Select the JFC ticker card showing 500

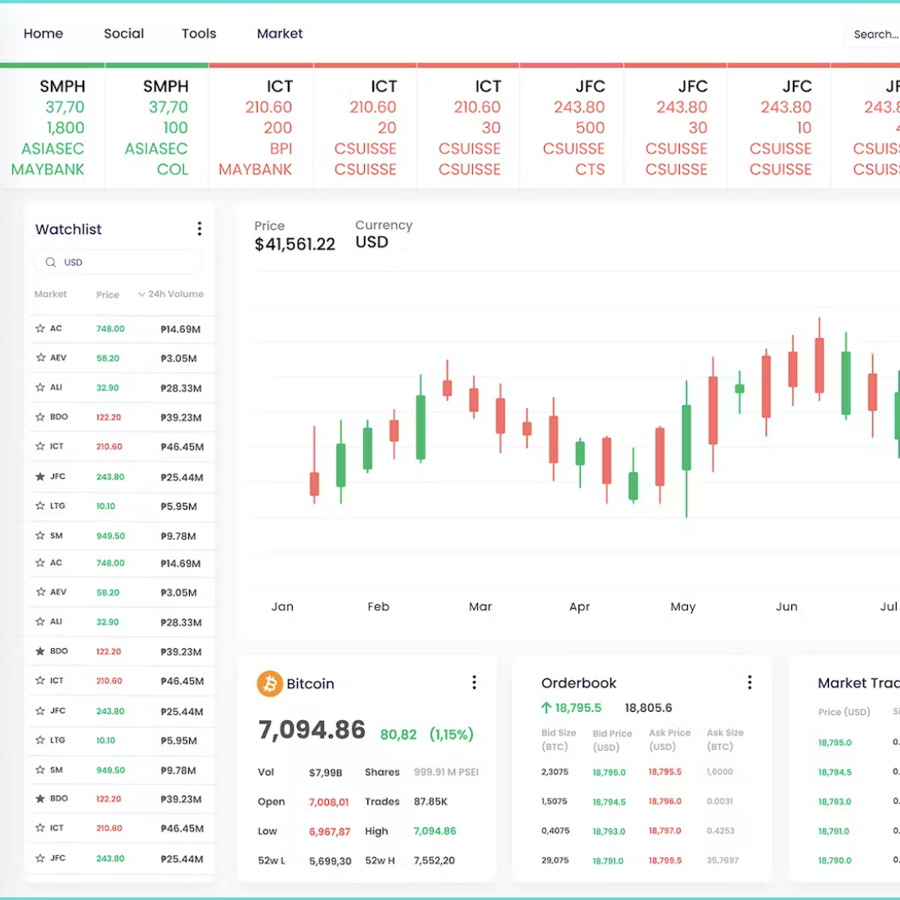click(572, 127)
